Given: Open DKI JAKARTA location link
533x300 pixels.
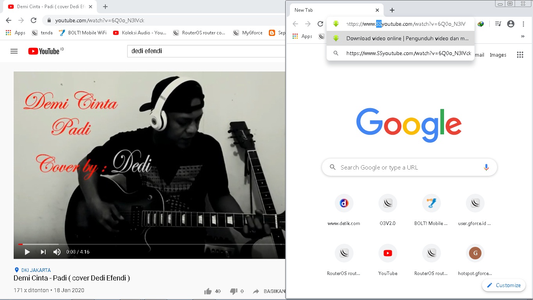Looking at the screenshot, I should tap(36, 270).
